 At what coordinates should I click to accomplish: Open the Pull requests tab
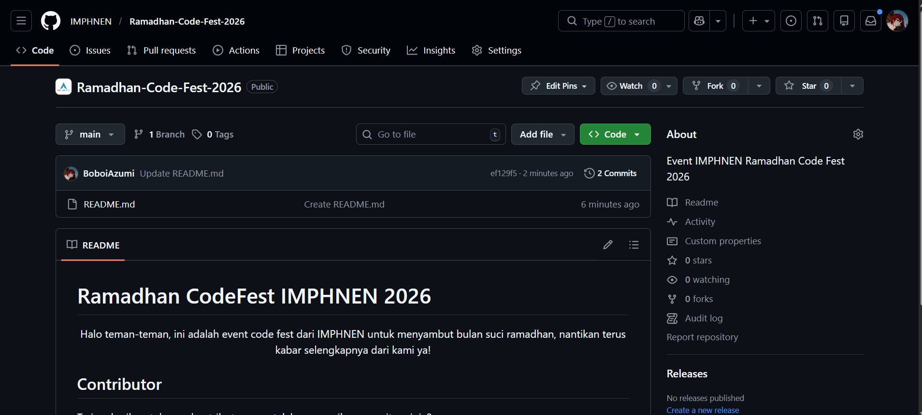161,50
